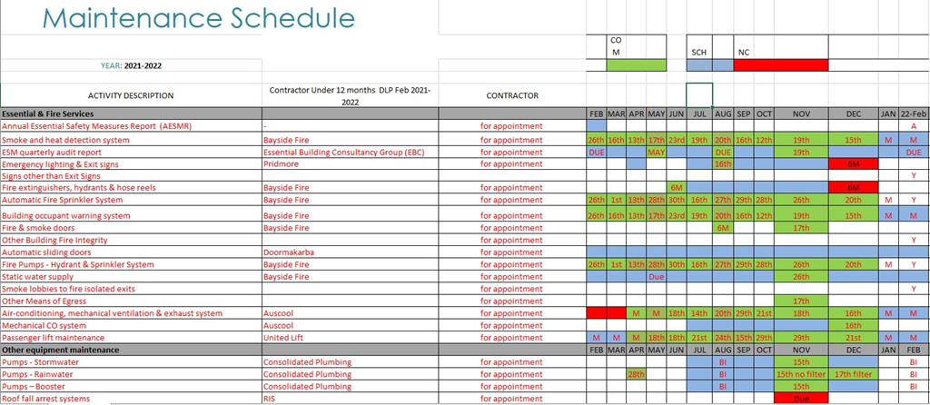Screen dimensions: 930x405
Task: Click red 6M cell in Emergency lighting row
Action: 853,164
